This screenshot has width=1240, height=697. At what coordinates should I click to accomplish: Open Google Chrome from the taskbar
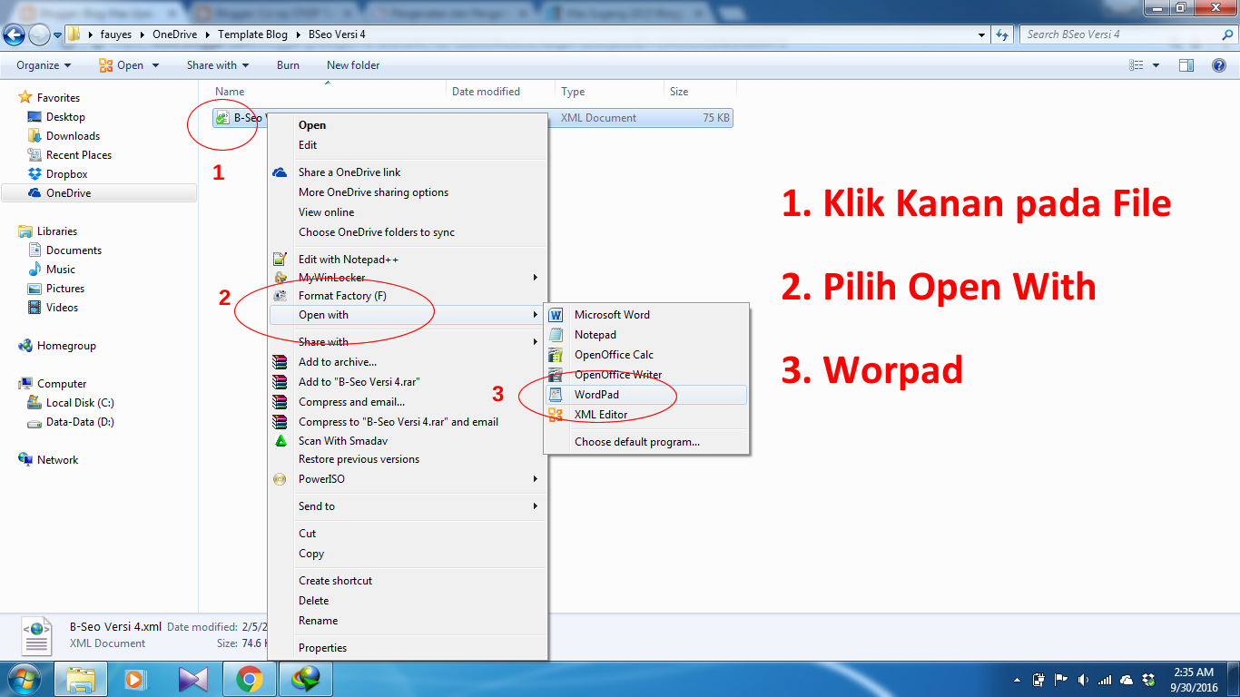point(250,679)
